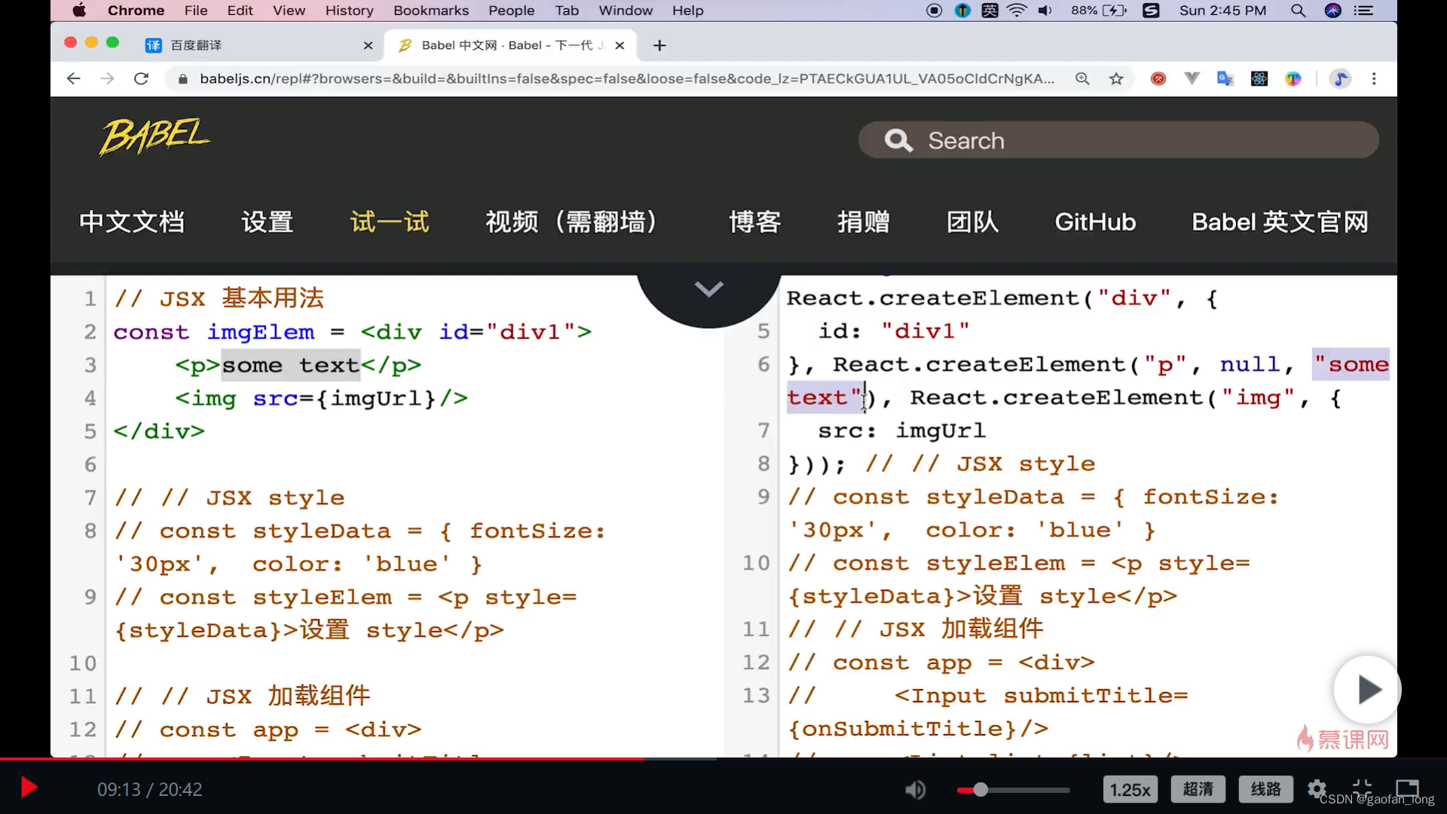This screenshot has height=814, width=1447.
Task: Open the Google Translate extension icon
Action: [1225, 78]
